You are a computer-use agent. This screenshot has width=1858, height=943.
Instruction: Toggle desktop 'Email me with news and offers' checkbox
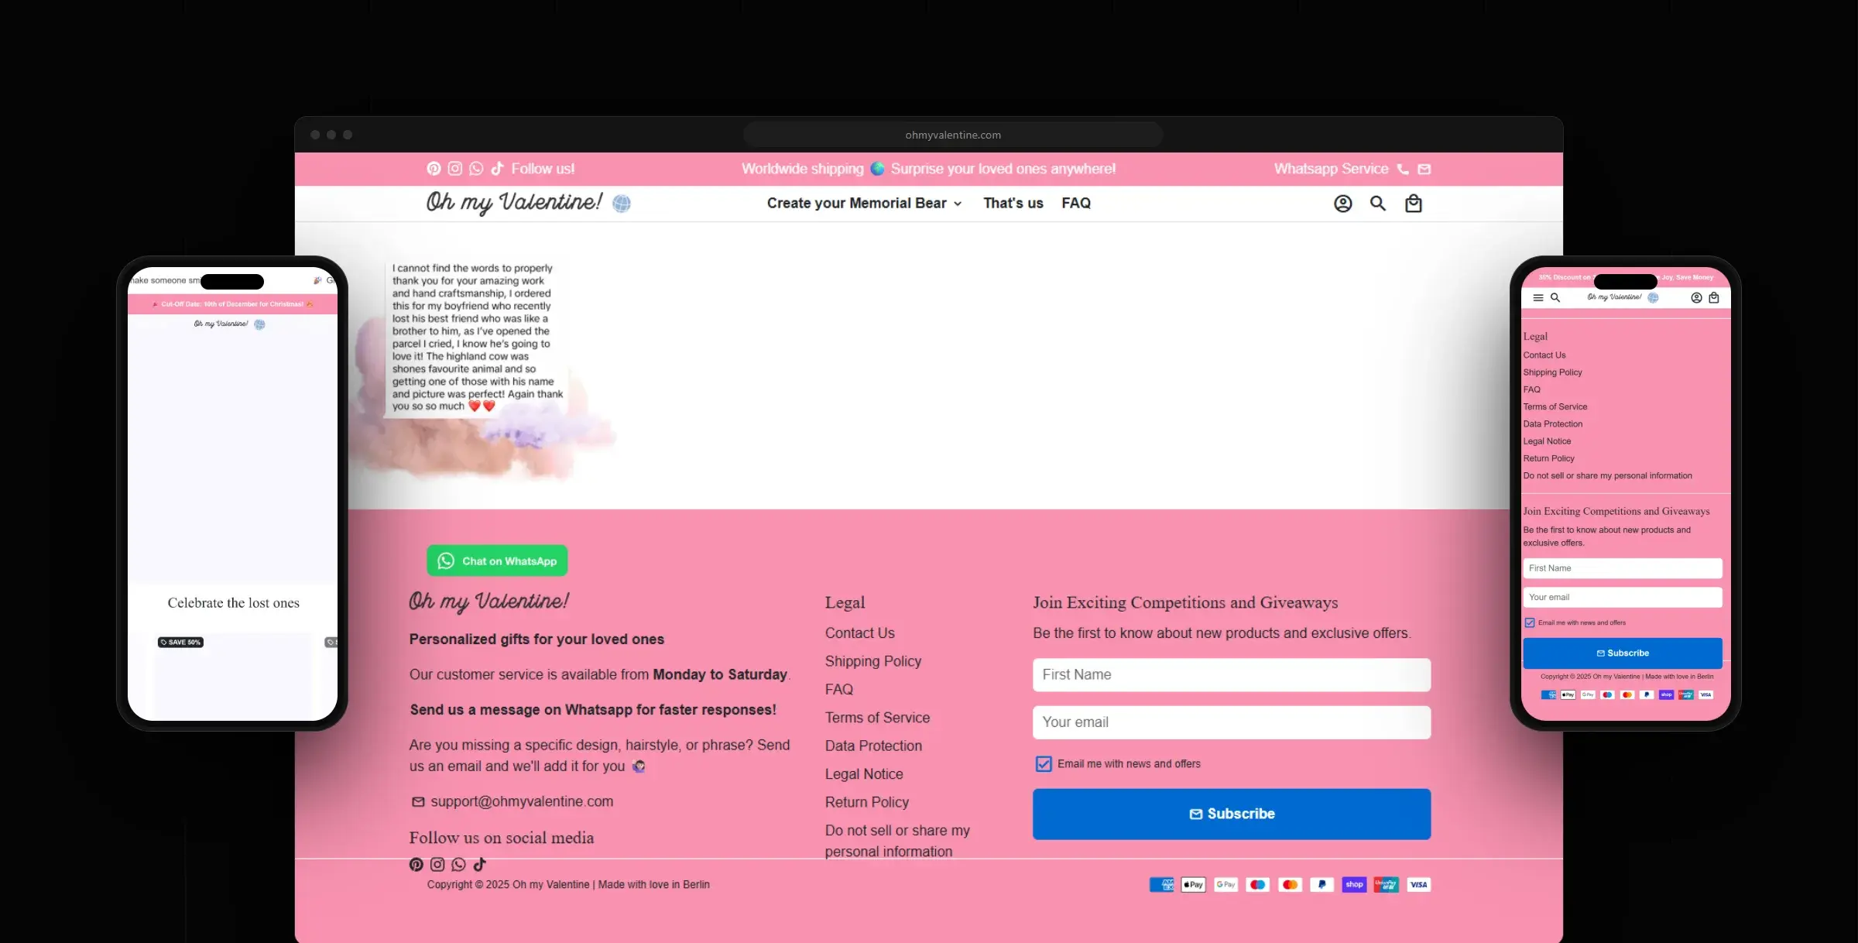pos(1044,764)
